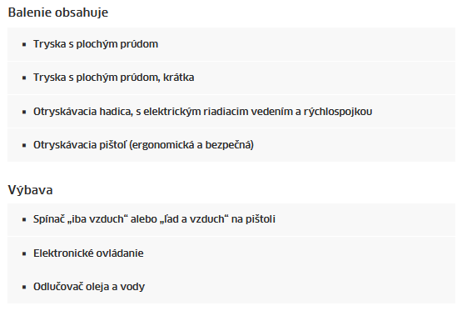Click the word 'rýchlospojkou' in hose description
The width and height of the screenshot is (462, 311).
pos(338,112)
